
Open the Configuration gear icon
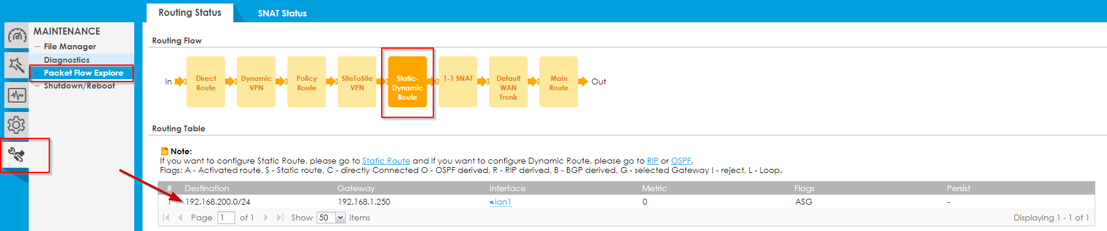(x=16, y=124)
